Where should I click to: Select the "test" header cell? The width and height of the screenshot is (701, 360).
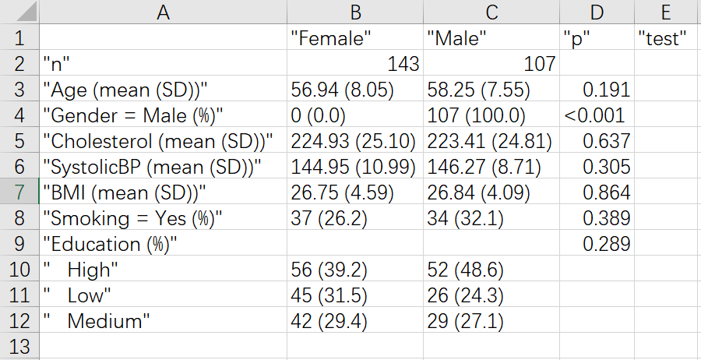[x=668, y=37]
